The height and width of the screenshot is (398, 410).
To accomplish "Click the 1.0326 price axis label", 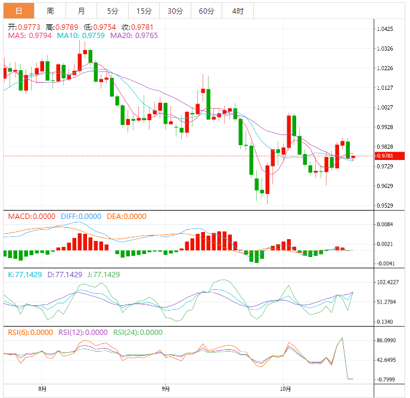I will (x=384, y=49).
